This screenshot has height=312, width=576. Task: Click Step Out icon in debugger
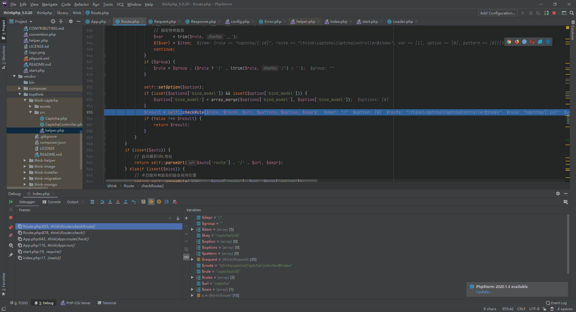pos(126,202)
